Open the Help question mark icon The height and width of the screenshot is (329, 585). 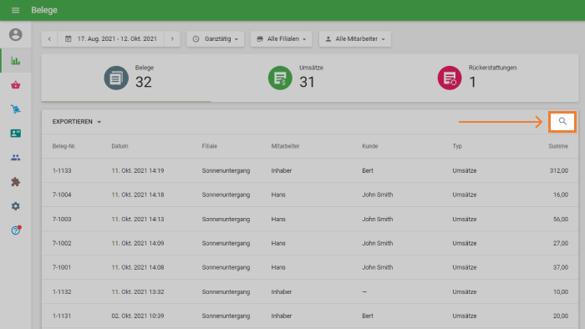point(16,230)
